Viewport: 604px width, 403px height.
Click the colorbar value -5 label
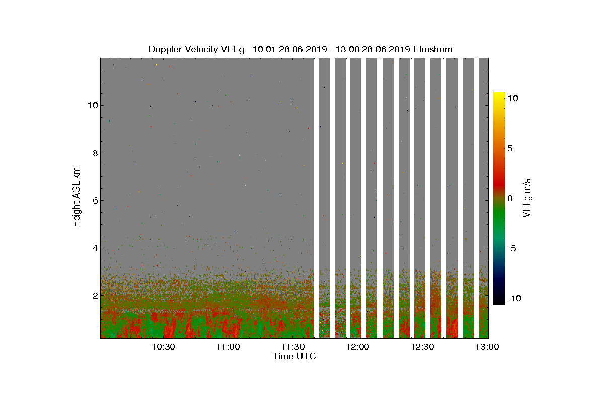pyautogui.click(x=512, y=248)
